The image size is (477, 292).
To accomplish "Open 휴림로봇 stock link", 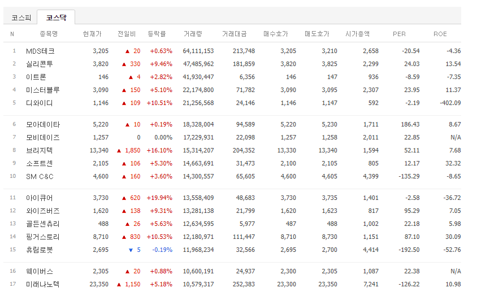I will [x=40, y=250].
